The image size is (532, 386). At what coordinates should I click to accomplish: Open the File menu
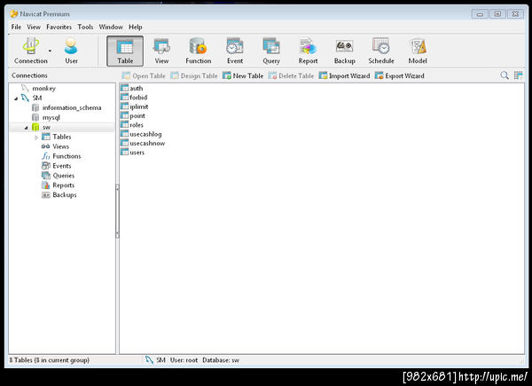click(16, 27)
